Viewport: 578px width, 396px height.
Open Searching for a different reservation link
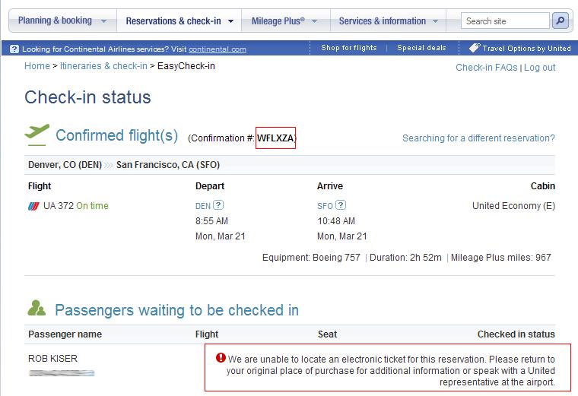pyautogui.click(x=478, y=138)
